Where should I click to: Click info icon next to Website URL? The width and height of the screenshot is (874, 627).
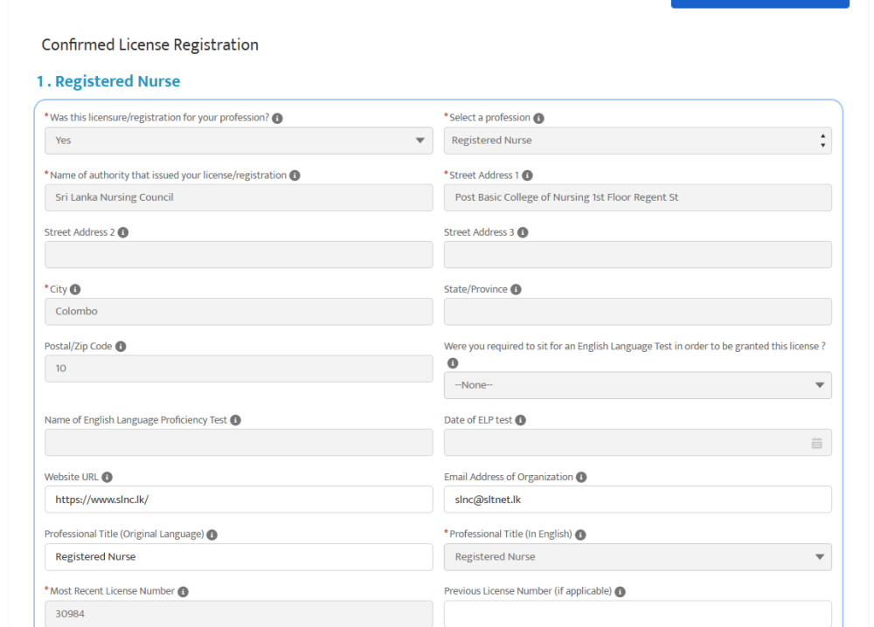pyautogui.click(x=107, y=478)
